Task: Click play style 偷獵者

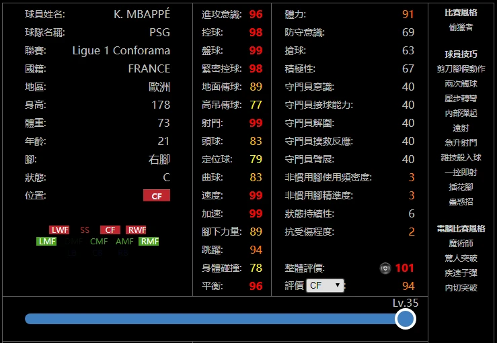Action: [461, 28]
